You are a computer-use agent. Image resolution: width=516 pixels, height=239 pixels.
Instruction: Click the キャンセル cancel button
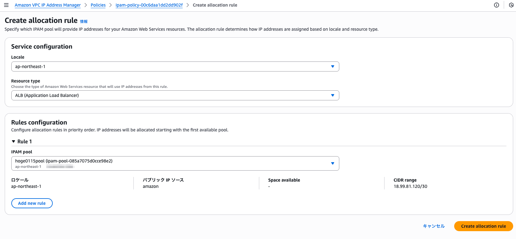(x=433, y=226)
